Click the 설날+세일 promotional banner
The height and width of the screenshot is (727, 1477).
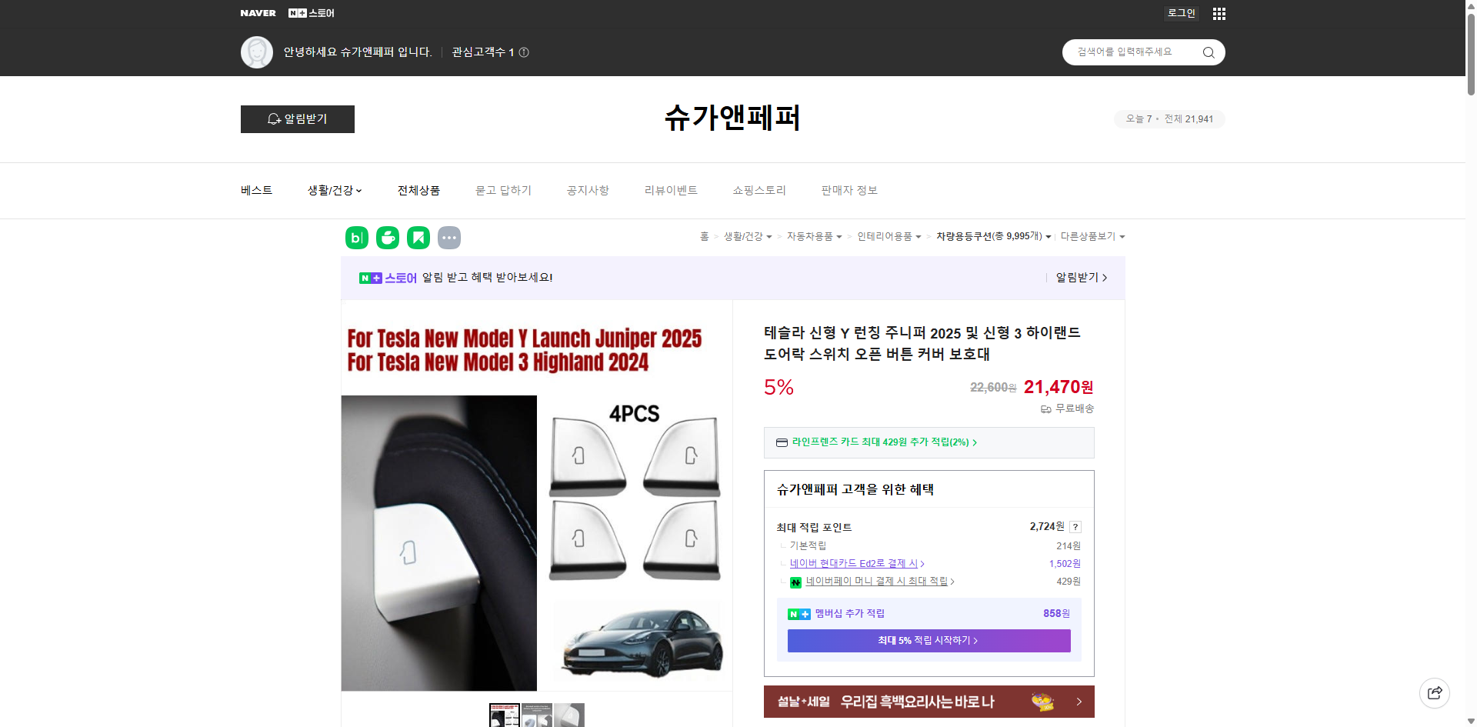pyautogui.click(x=928, y=702)
